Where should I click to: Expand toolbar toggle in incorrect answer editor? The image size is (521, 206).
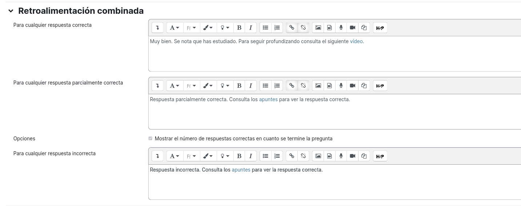[x=157, y=156]
